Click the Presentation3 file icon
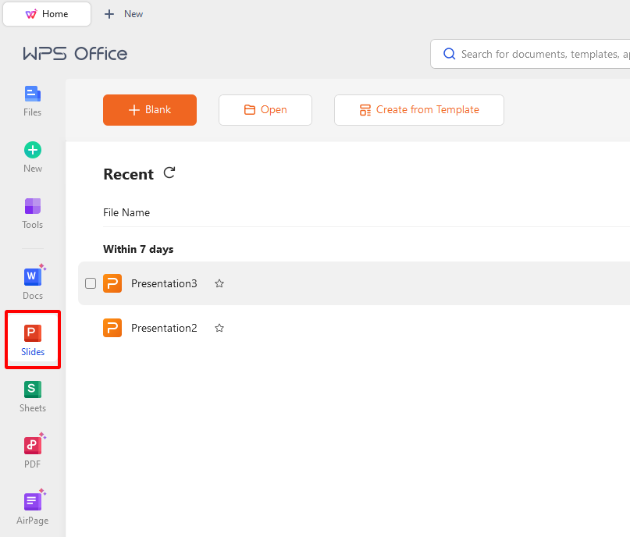Viewport: 630px width, 537px height. point(112,283)
